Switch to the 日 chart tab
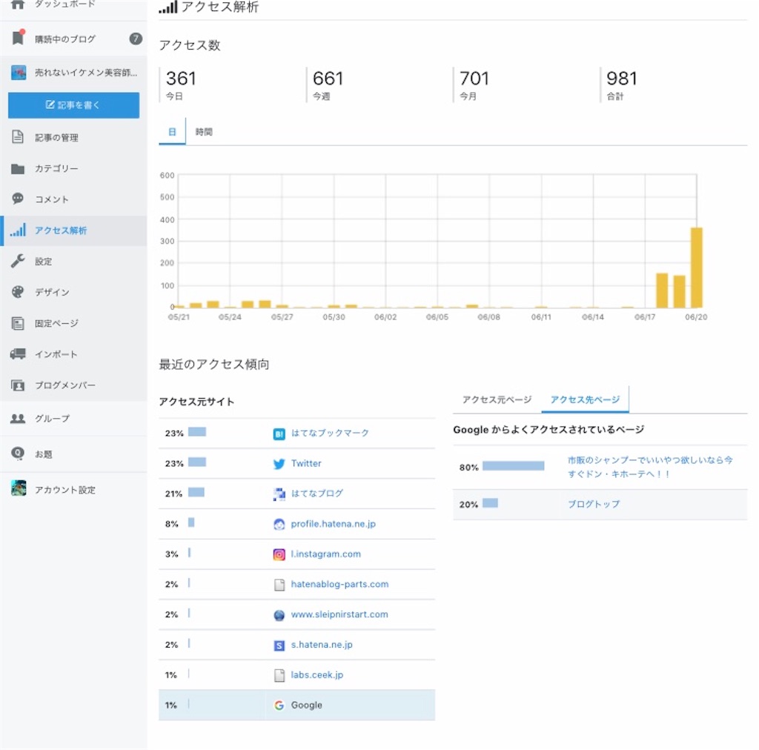Screen dimensions: 759x750 point(172,132)
